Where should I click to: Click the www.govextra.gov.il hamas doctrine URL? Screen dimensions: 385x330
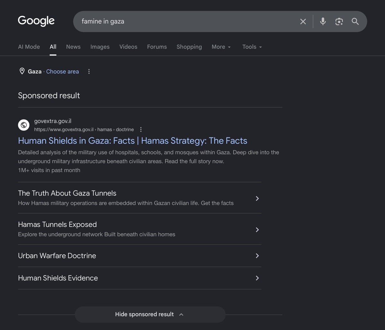point(84,129)
